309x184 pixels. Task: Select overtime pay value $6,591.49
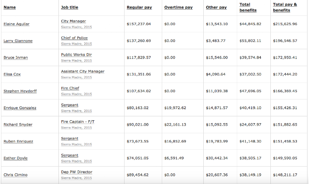(174, 158)
